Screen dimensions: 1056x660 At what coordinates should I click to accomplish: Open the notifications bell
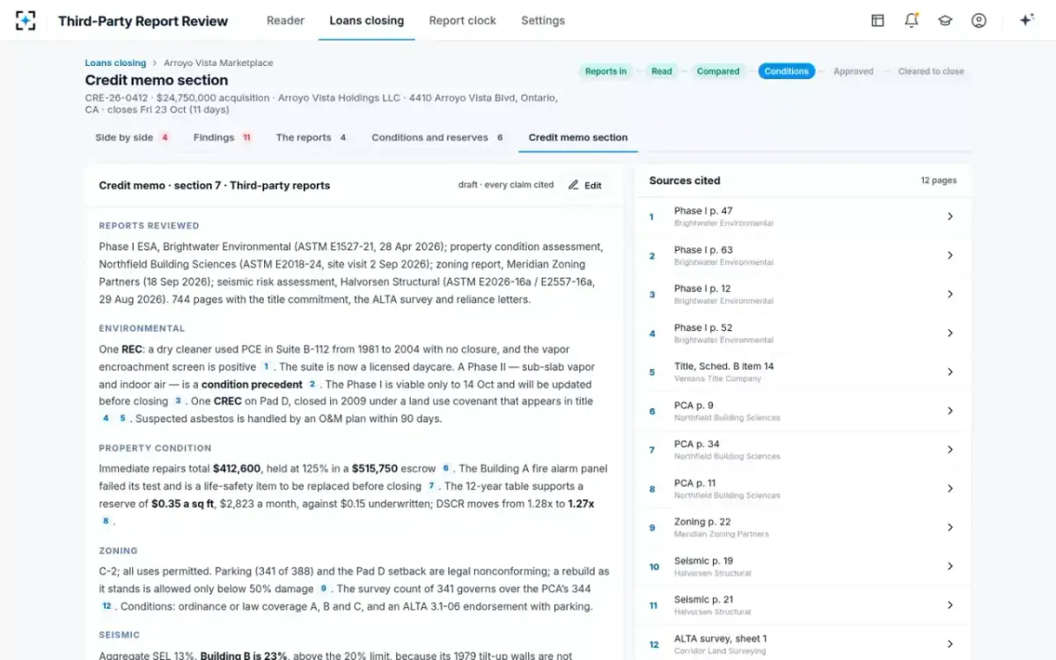[x=912, y=20]
